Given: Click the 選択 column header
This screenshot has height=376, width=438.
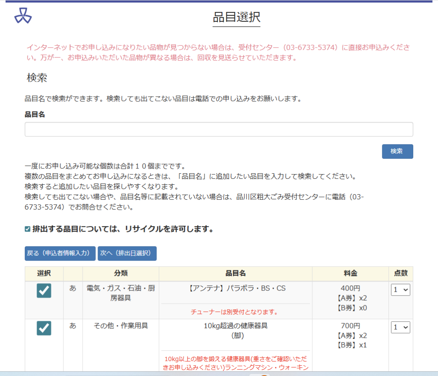Looking at the screenshot, I should [x=44, y=273].
